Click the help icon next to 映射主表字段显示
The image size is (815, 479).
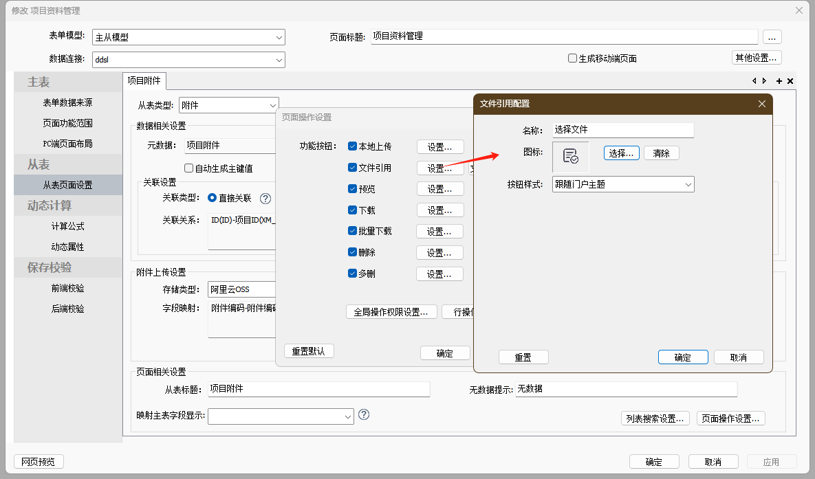coord(365,414)
